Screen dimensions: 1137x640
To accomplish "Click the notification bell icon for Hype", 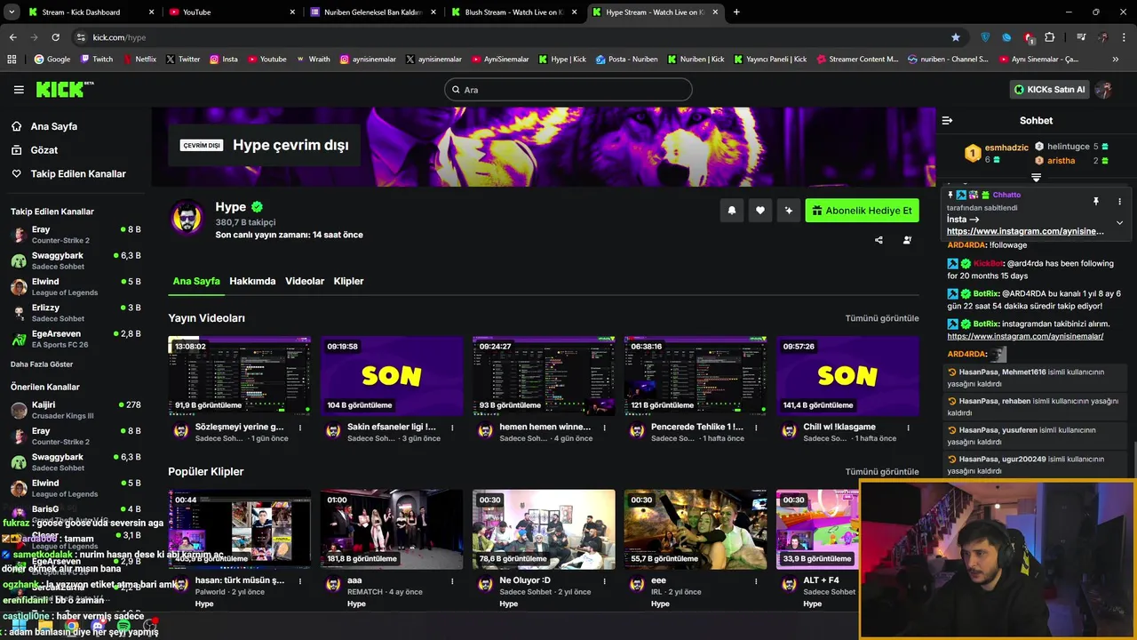I will [732, 211].
